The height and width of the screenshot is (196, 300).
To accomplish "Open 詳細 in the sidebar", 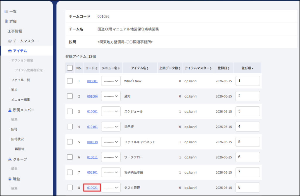I will pyautogui.click(x=13, y=21).
